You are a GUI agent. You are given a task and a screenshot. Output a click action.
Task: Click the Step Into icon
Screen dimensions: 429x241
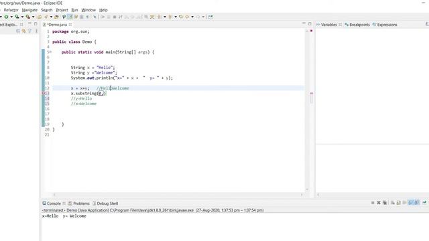point(127,17)
